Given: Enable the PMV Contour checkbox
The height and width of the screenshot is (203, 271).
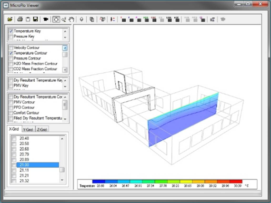Looking at the screenshot, I should [x=11, y=102].
